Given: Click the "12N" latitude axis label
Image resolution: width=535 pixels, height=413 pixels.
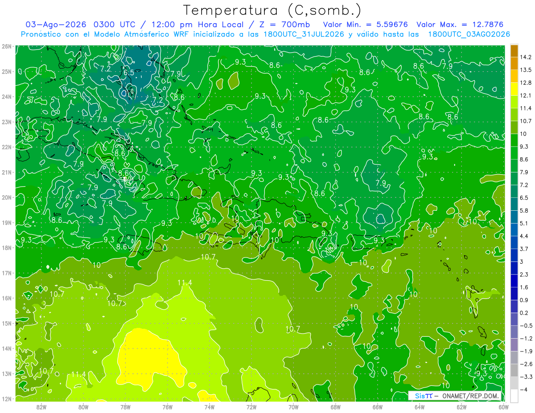Looking at the screenshot, I should click(6, 399).
